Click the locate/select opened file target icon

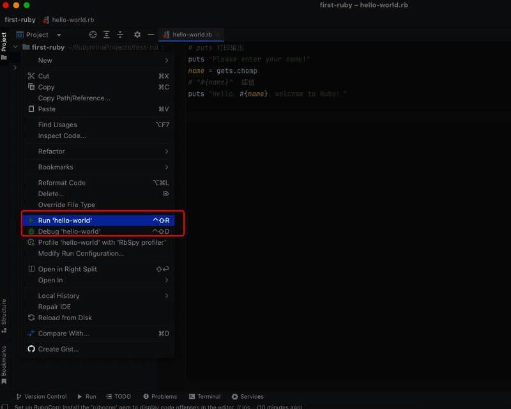[x=93, y=35]
